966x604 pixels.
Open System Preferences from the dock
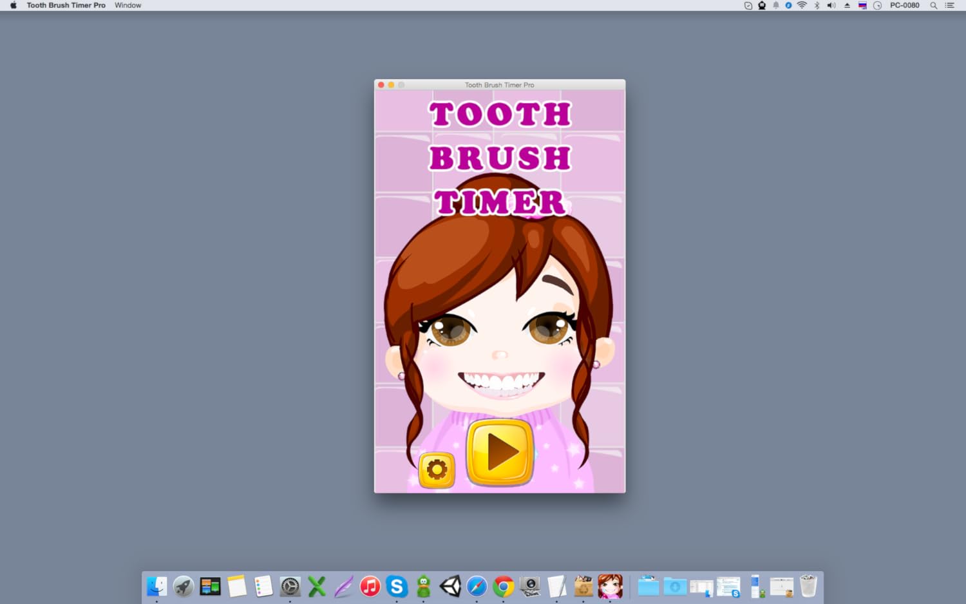pos(290,587)
